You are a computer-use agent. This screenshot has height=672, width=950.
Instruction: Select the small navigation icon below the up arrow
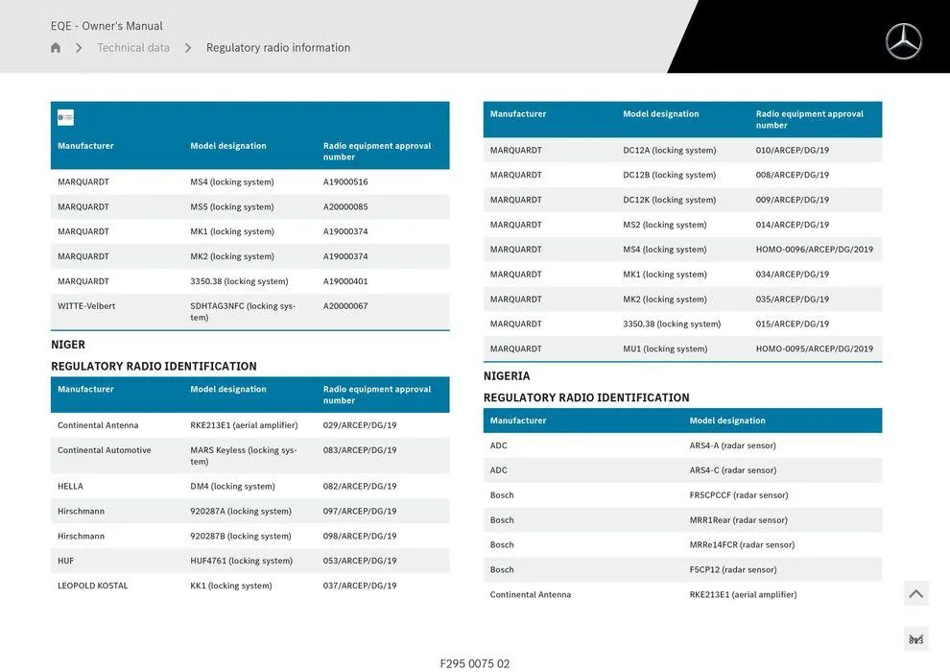click(915, 637)
